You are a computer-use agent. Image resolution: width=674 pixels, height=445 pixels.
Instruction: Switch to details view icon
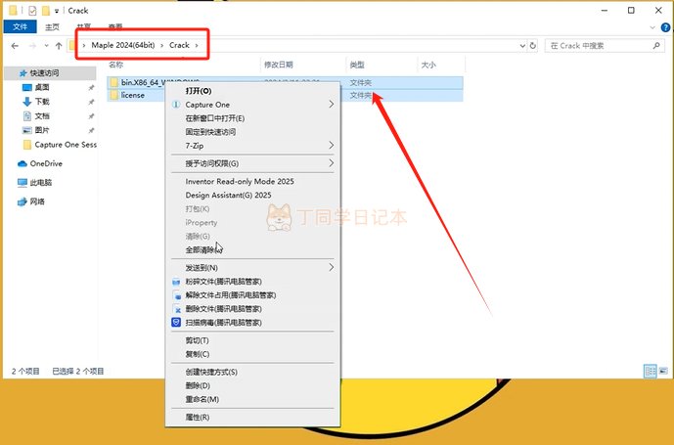(651, 371)
